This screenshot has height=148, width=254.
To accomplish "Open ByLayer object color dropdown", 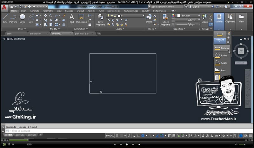I will click(x=188, y=16).
